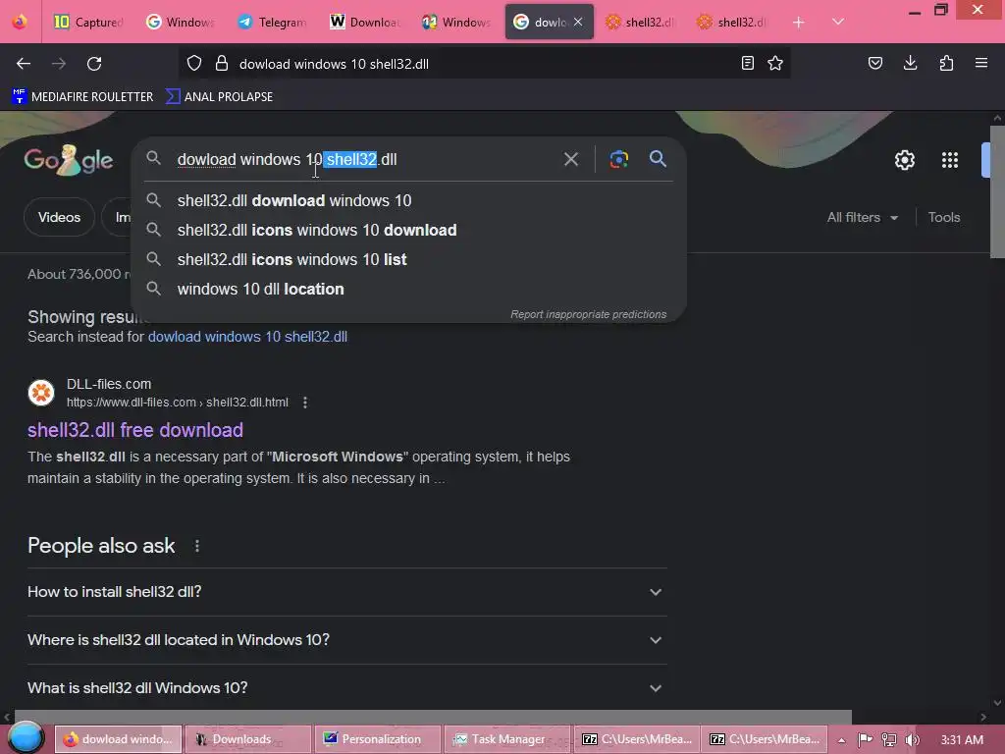Open the Firefox downloads panel arrow icon
Viewport: 1005px width, 754px height.
tap(910, 63)
